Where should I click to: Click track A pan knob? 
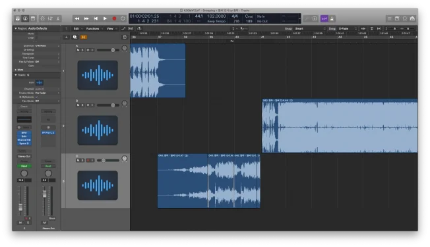(125, 49)
